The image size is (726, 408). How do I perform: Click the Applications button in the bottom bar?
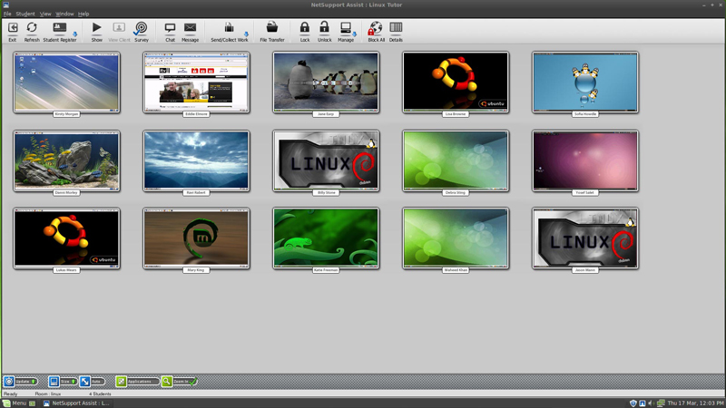point(138,382)
